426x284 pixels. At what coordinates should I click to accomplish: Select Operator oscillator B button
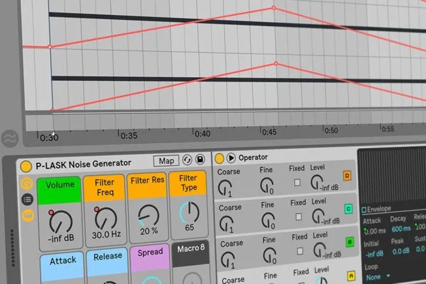[x=350, y=242]
